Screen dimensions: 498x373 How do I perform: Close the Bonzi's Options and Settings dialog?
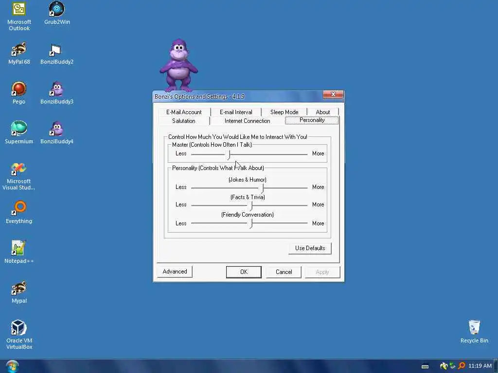pyautogui.click(x=333, y=95)
